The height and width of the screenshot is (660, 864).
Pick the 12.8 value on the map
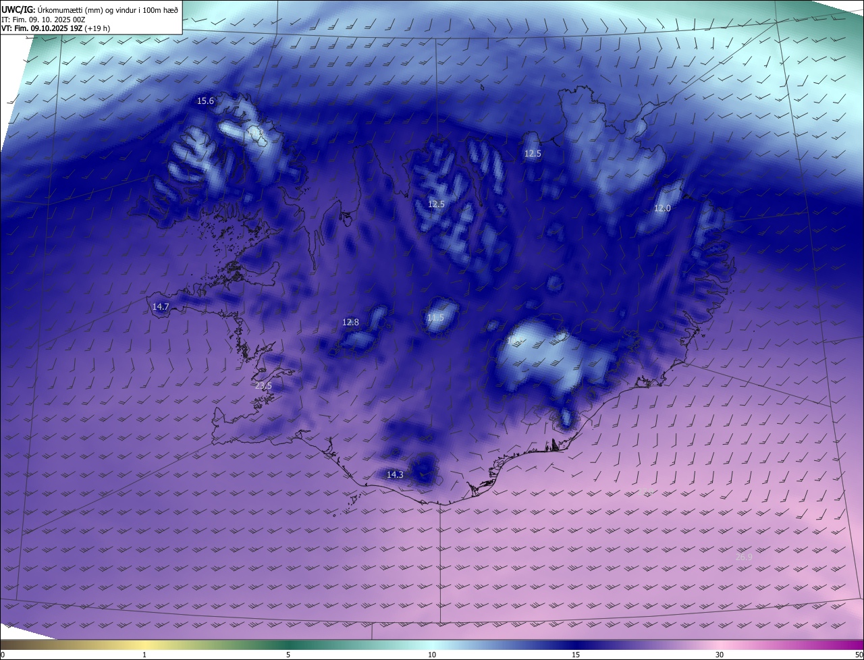point(350,323)
